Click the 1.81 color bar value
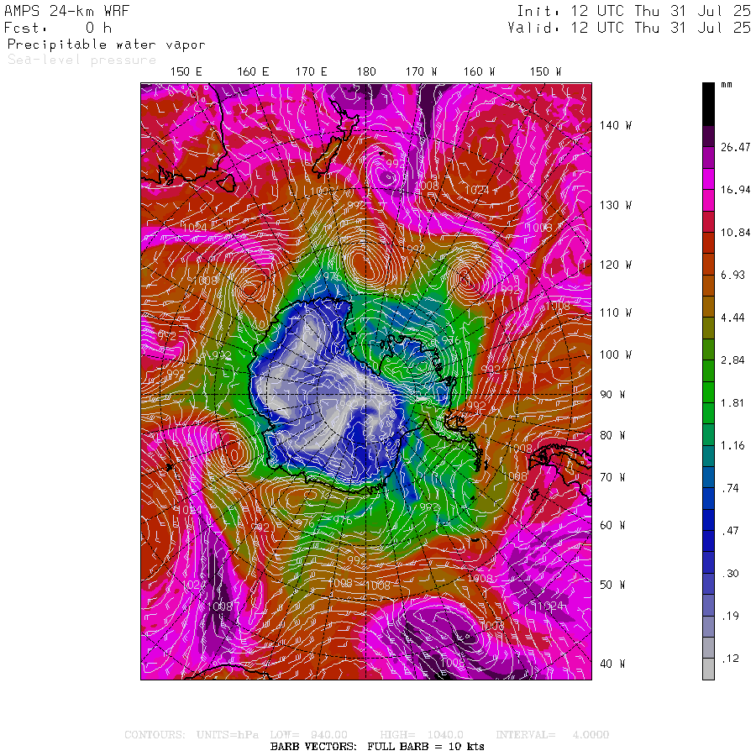The width and height of the screenshot is (756, 756). [732, 403]
